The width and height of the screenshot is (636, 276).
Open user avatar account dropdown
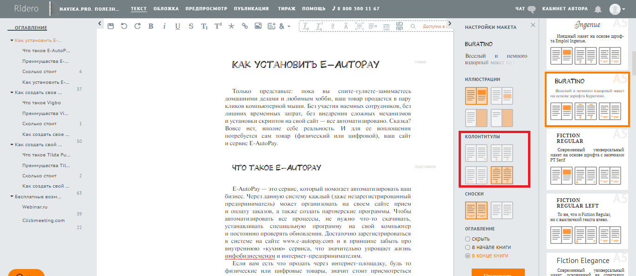pyautogui.click(x=618, y=9)
